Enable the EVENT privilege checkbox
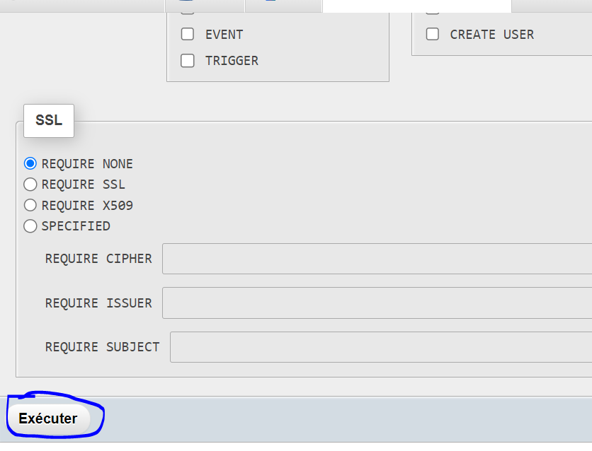Screen dimensions: 592x451 (x=188, y=34)
